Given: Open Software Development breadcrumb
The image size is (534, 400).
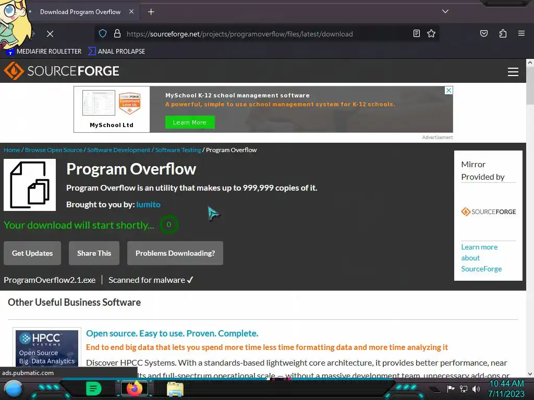Looking at the screenshot, I should (118, 150).
